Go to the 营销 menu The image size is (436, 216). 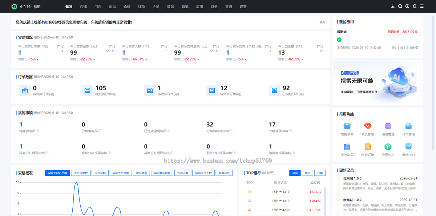tap(185, 7)
